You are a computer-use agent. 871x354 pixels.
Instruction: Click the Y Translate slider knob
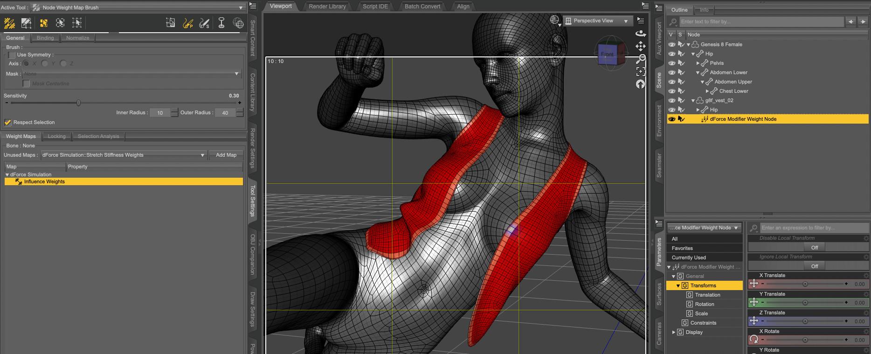pos(805,302)
